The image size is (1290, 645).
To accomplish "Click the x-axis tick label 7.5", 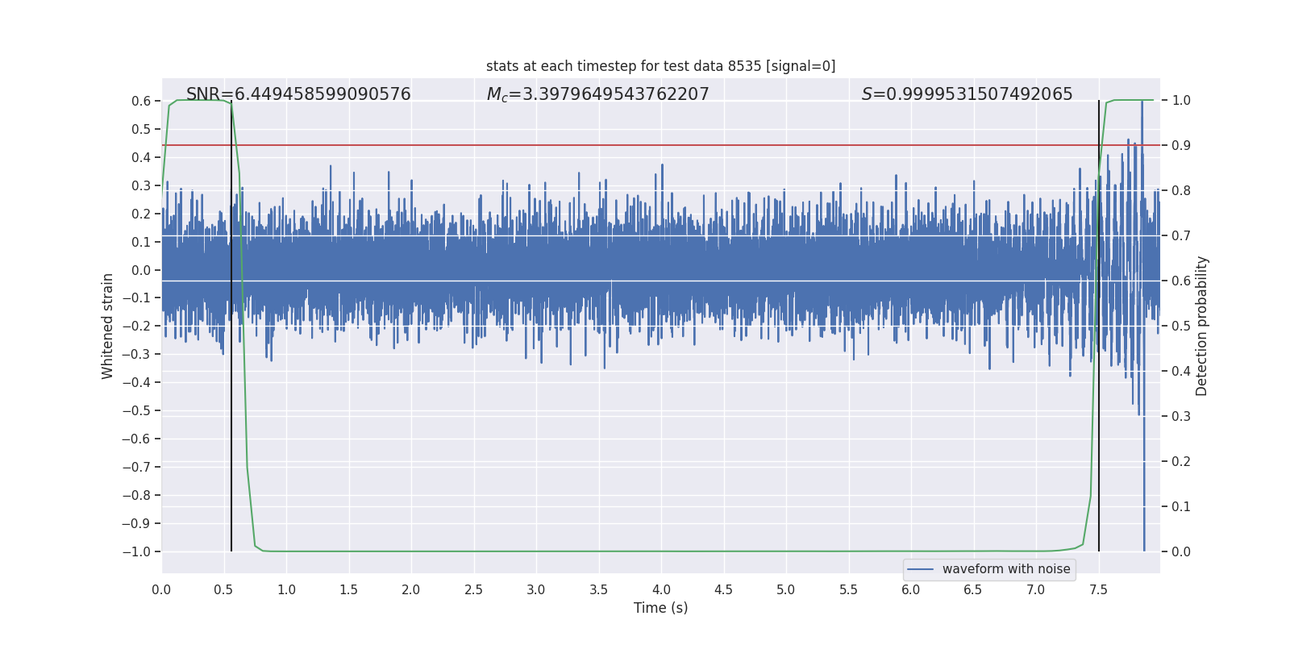I will tap(1098, 590).
